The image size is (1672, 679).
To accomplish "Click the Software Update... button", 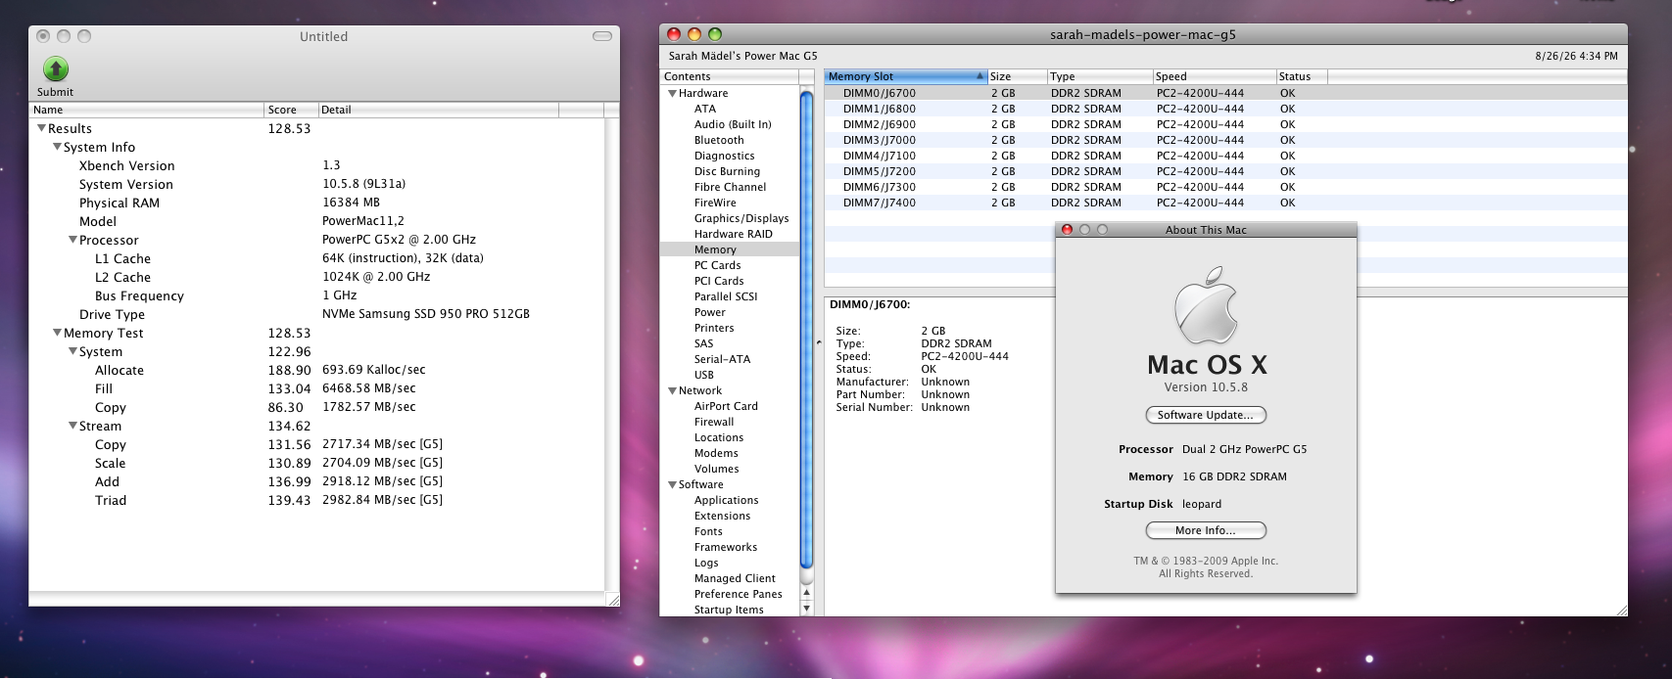I will pos(1206,415).
